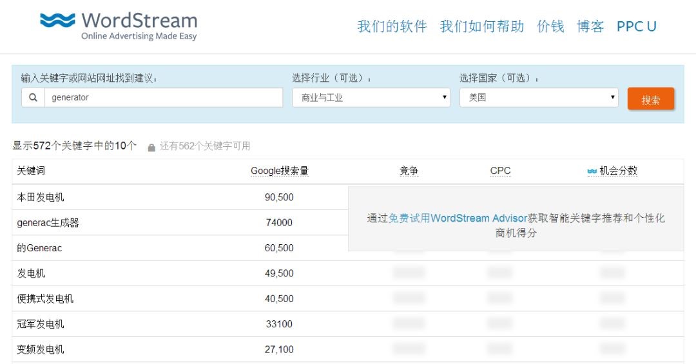The height and width of the screenshot is (364, 696).
Task: Select the 本田发电机 keyword row
Action: pos(41,197)
